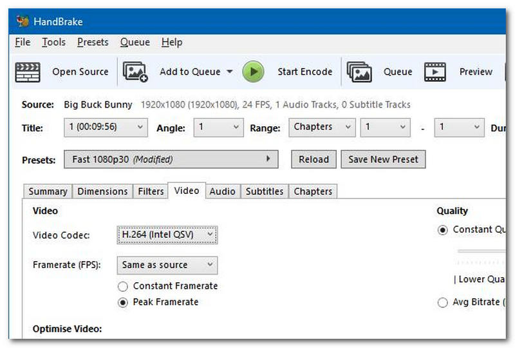Viewport: 515px width, 348px height.
Task: Click the green Start Encode play icon
Action: (253, 72)
